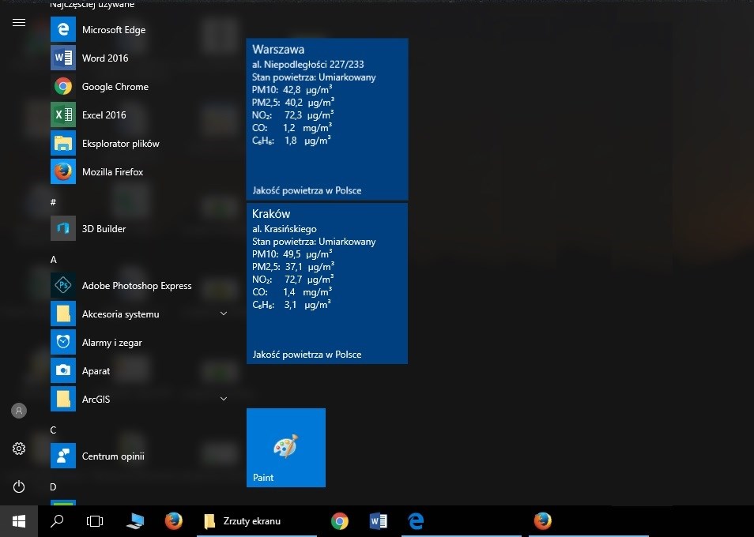Viewport: 754px width, 537px height.
Task: Switch to Zrzuty ekranu taskbar window
Action: click(257, 521)
